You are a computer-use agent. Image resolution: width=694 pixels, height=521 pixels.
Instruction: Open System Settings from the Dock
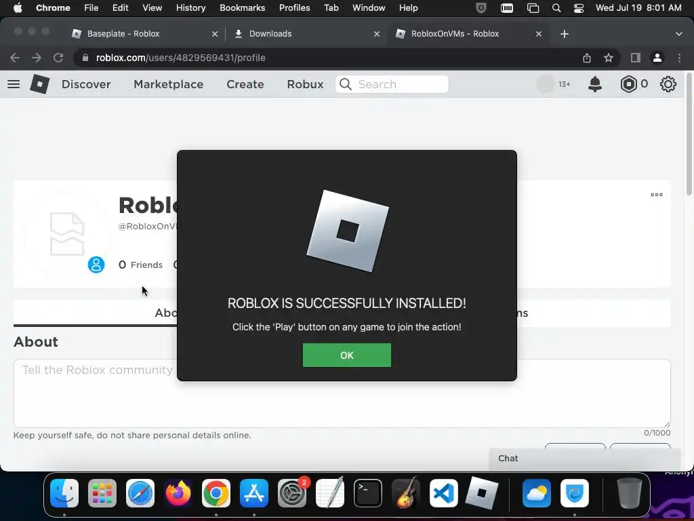pos(292,493)
